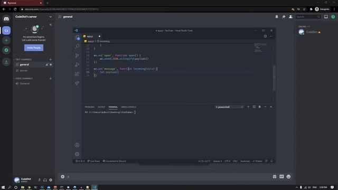Click the Add a Server plus icon
The width and height of the screenshot is (338, 190).
(6, 40)
